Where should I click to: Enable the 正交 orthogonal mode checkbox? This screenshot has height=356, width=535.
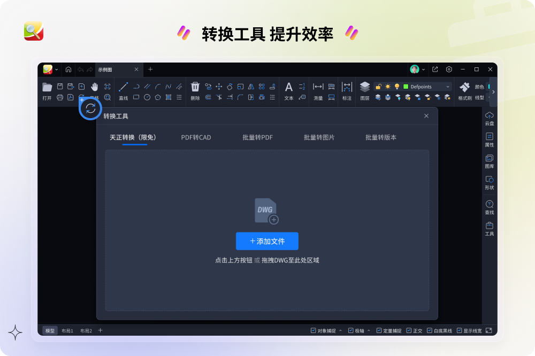408,330
